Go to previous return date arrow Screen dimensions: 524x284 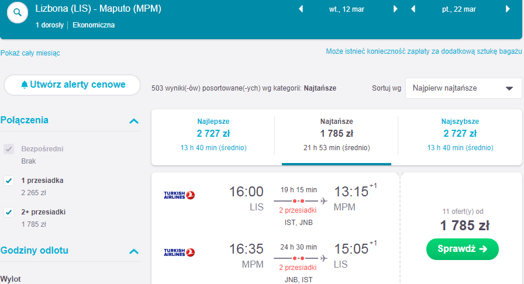413,9
